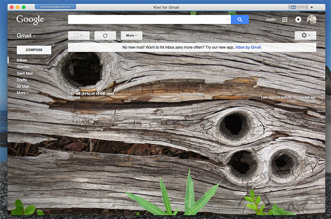Tick the select-all messages checkbox
The width and height of the screenshot is (331, 219).
[x=76, y=36]
